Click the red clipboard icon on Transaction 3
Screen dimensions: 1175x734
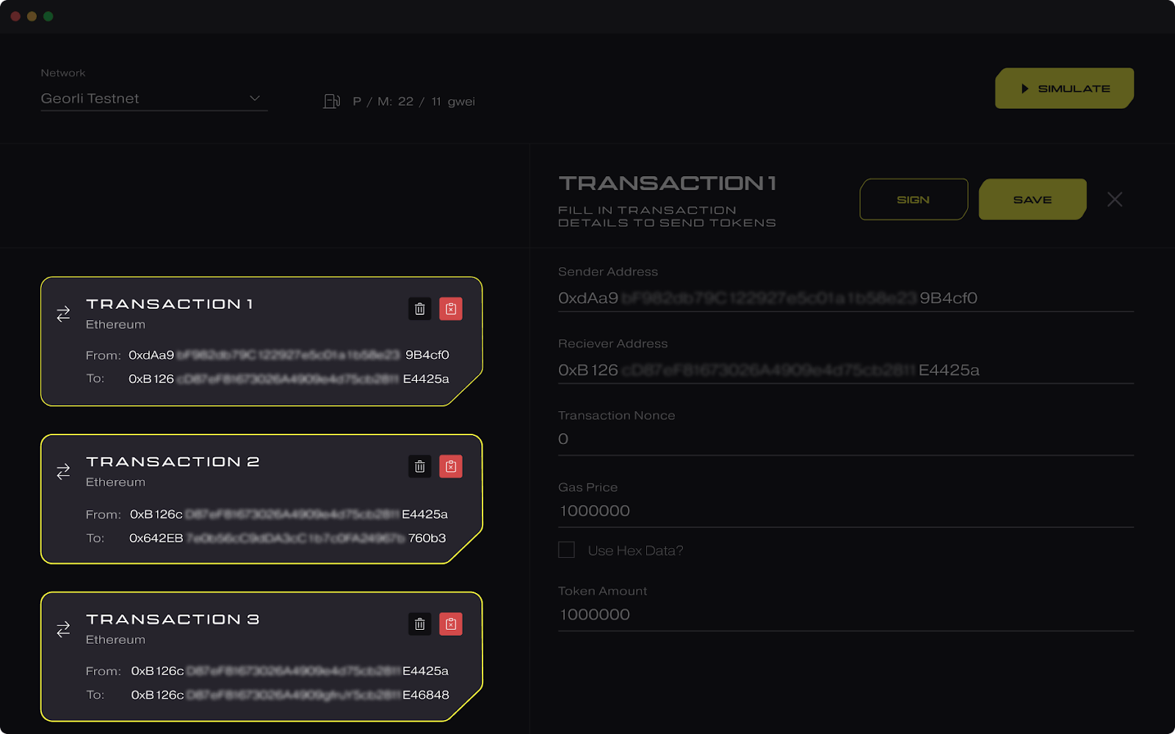(x=451, y=625)
